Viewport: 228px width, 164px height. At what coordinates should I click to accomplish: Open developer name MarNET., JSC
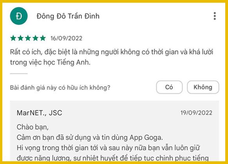39,113
